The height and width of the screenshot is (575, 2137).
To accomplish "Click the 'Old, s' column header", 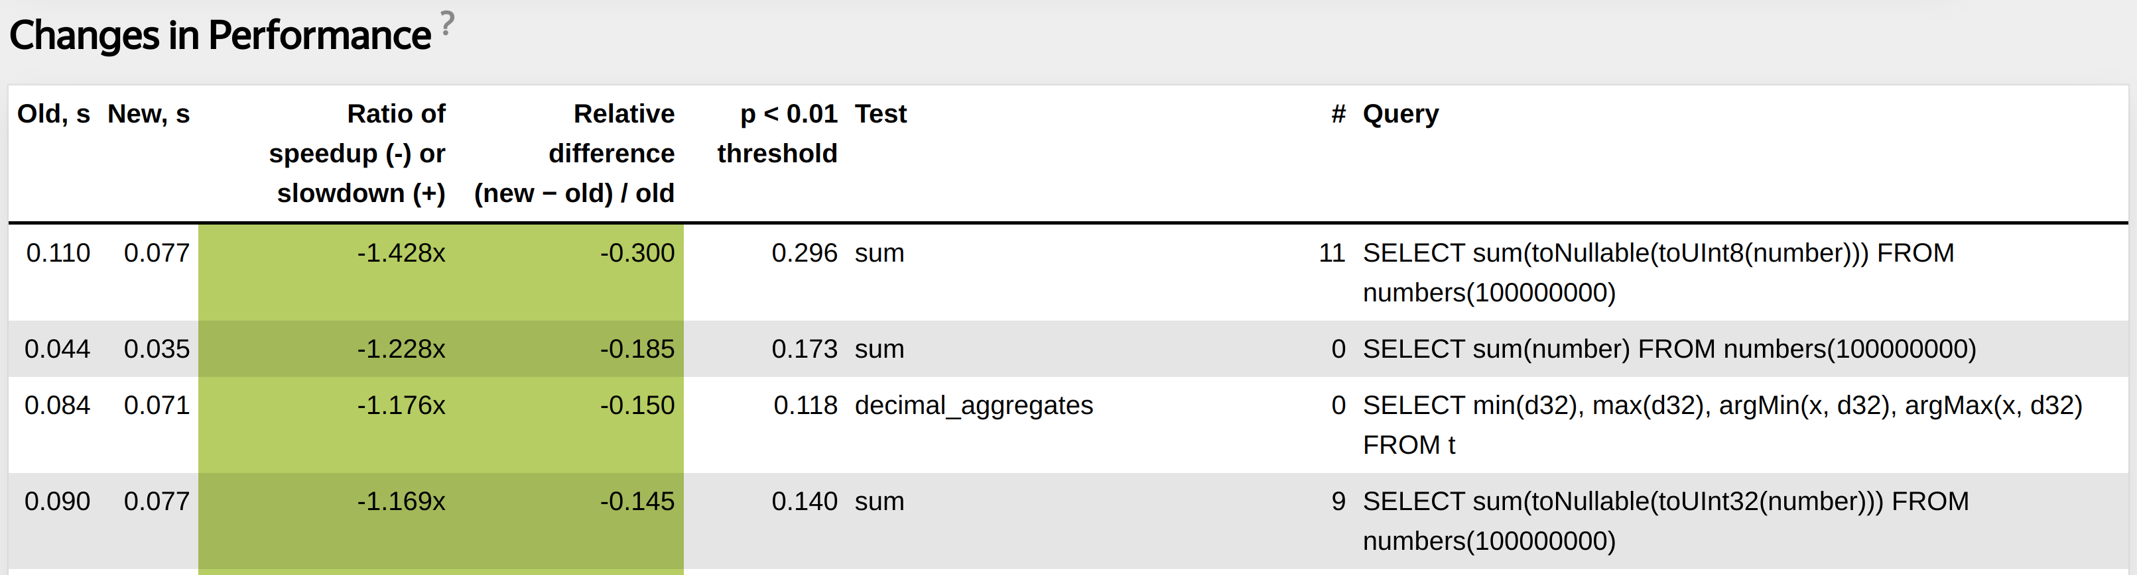I will click(x=53, y=115).
